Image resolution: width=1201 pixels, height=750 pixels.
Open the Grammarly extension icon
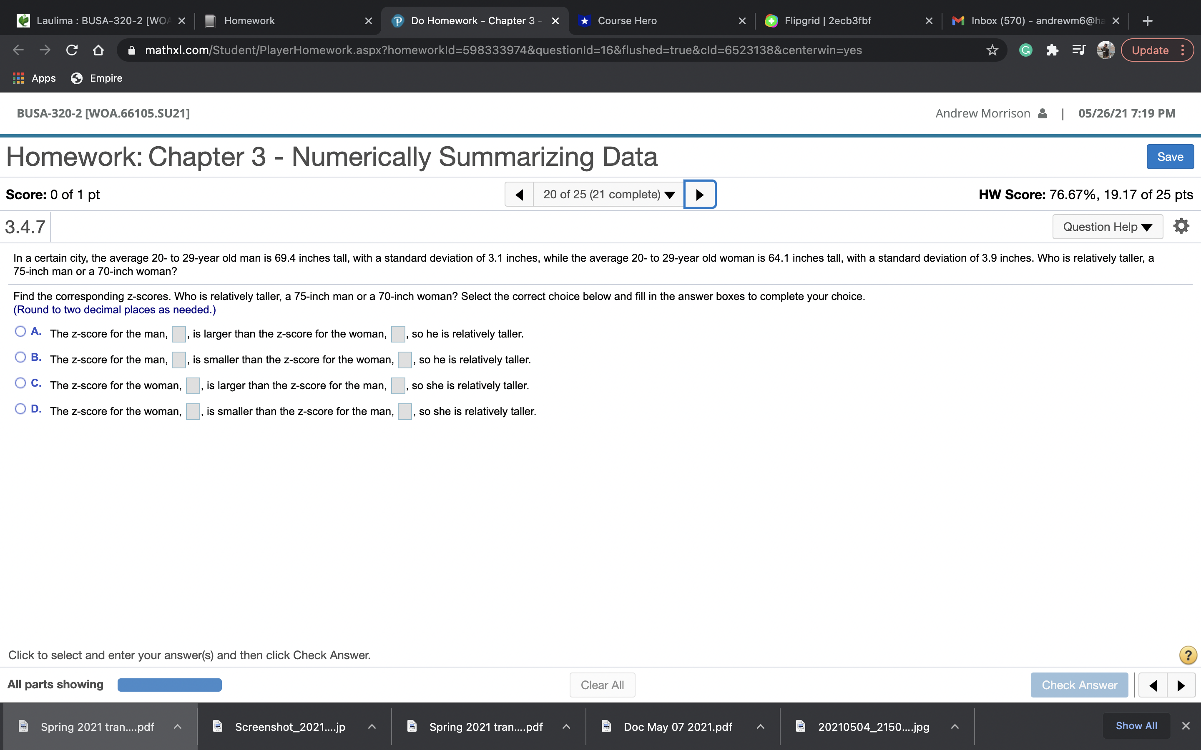click(1025, 50)
